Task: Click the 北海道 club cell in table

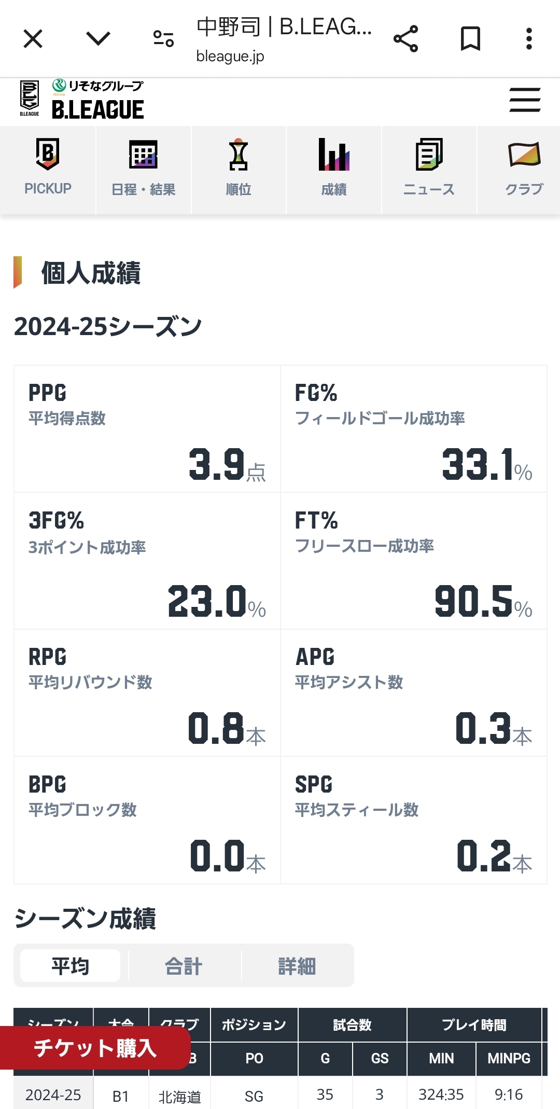Action: (x=179, y=1097)
